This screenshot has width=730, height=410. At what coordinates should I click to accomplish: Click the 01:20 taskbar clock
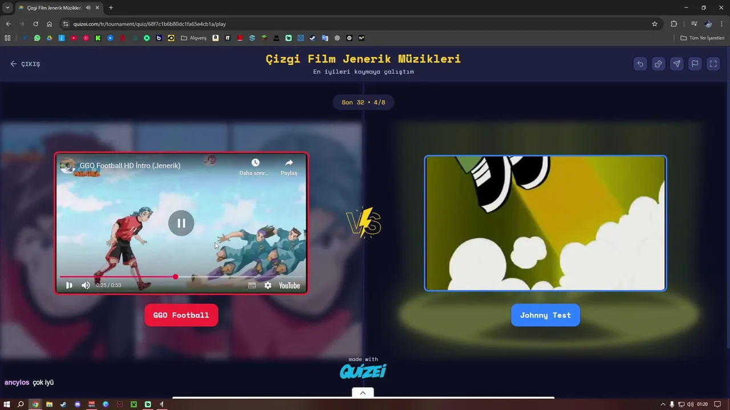[702, 404]
